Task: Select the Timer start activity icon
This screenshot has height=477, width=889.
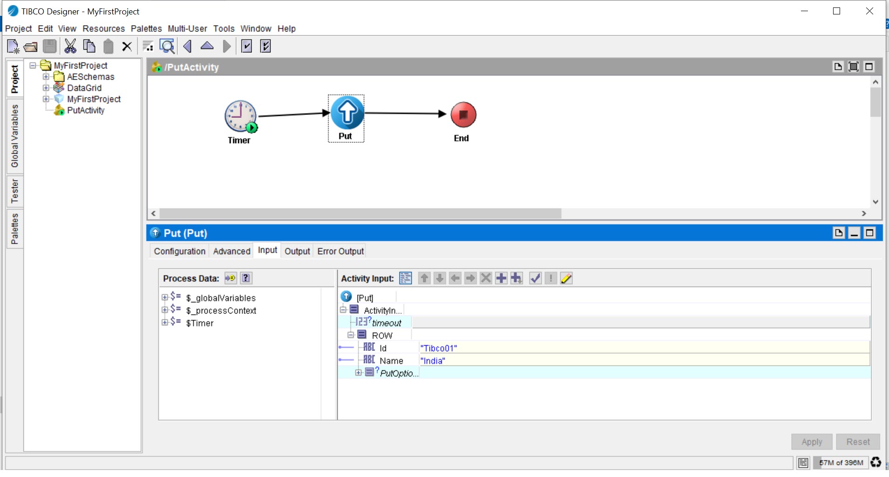Action: pyautogui.click(x=240, y=116)
